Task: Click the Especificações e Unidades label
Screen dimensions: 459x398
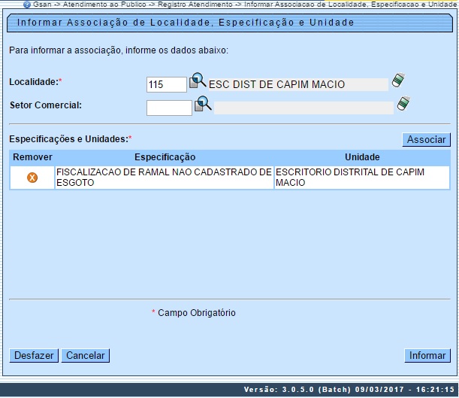Action: pos(71,139)
